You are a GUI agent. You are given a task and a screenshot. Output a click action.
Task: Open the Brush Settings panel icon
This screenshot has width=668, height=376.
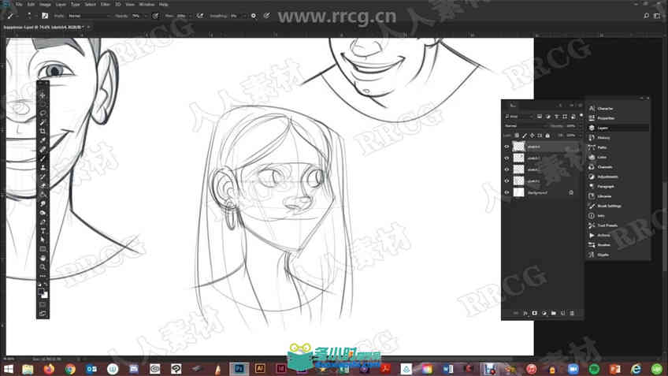point(592,206)
